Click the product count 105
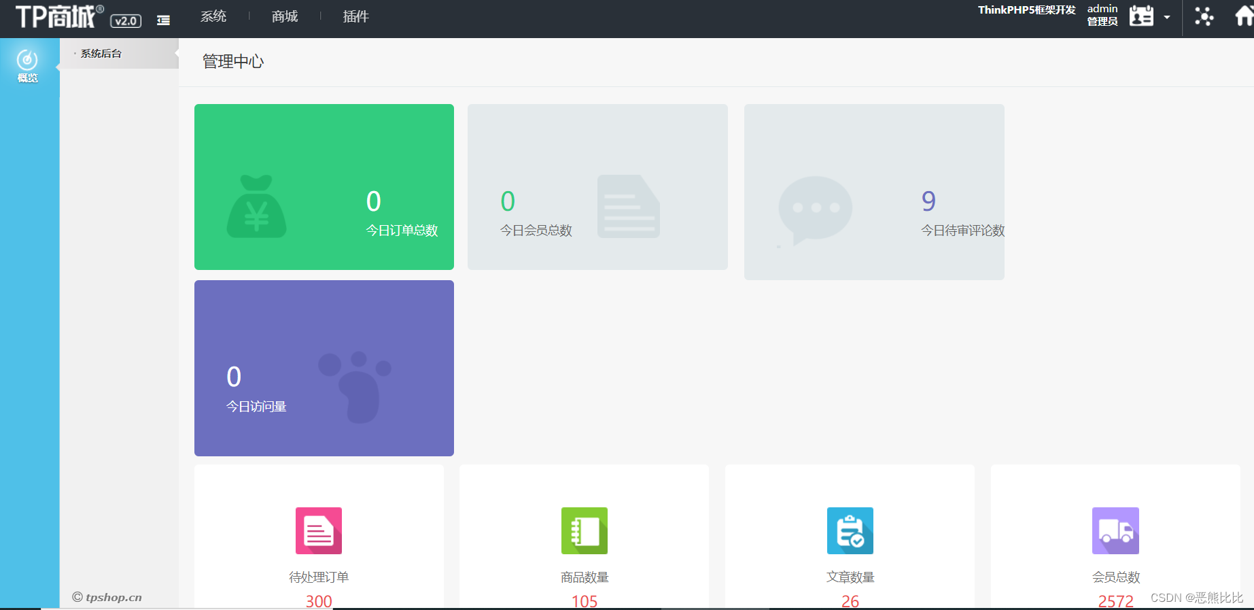Image resolution: width=1254 pixels, height=610 pixels. (585, 601)
